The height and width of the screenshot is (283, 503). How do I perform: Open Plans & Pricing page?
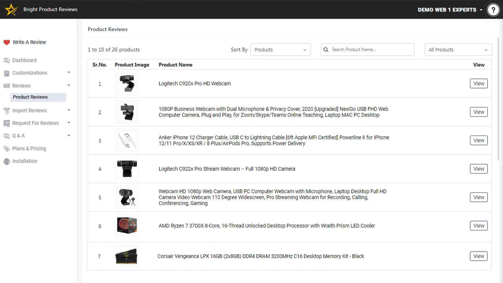tap(29, 148)
